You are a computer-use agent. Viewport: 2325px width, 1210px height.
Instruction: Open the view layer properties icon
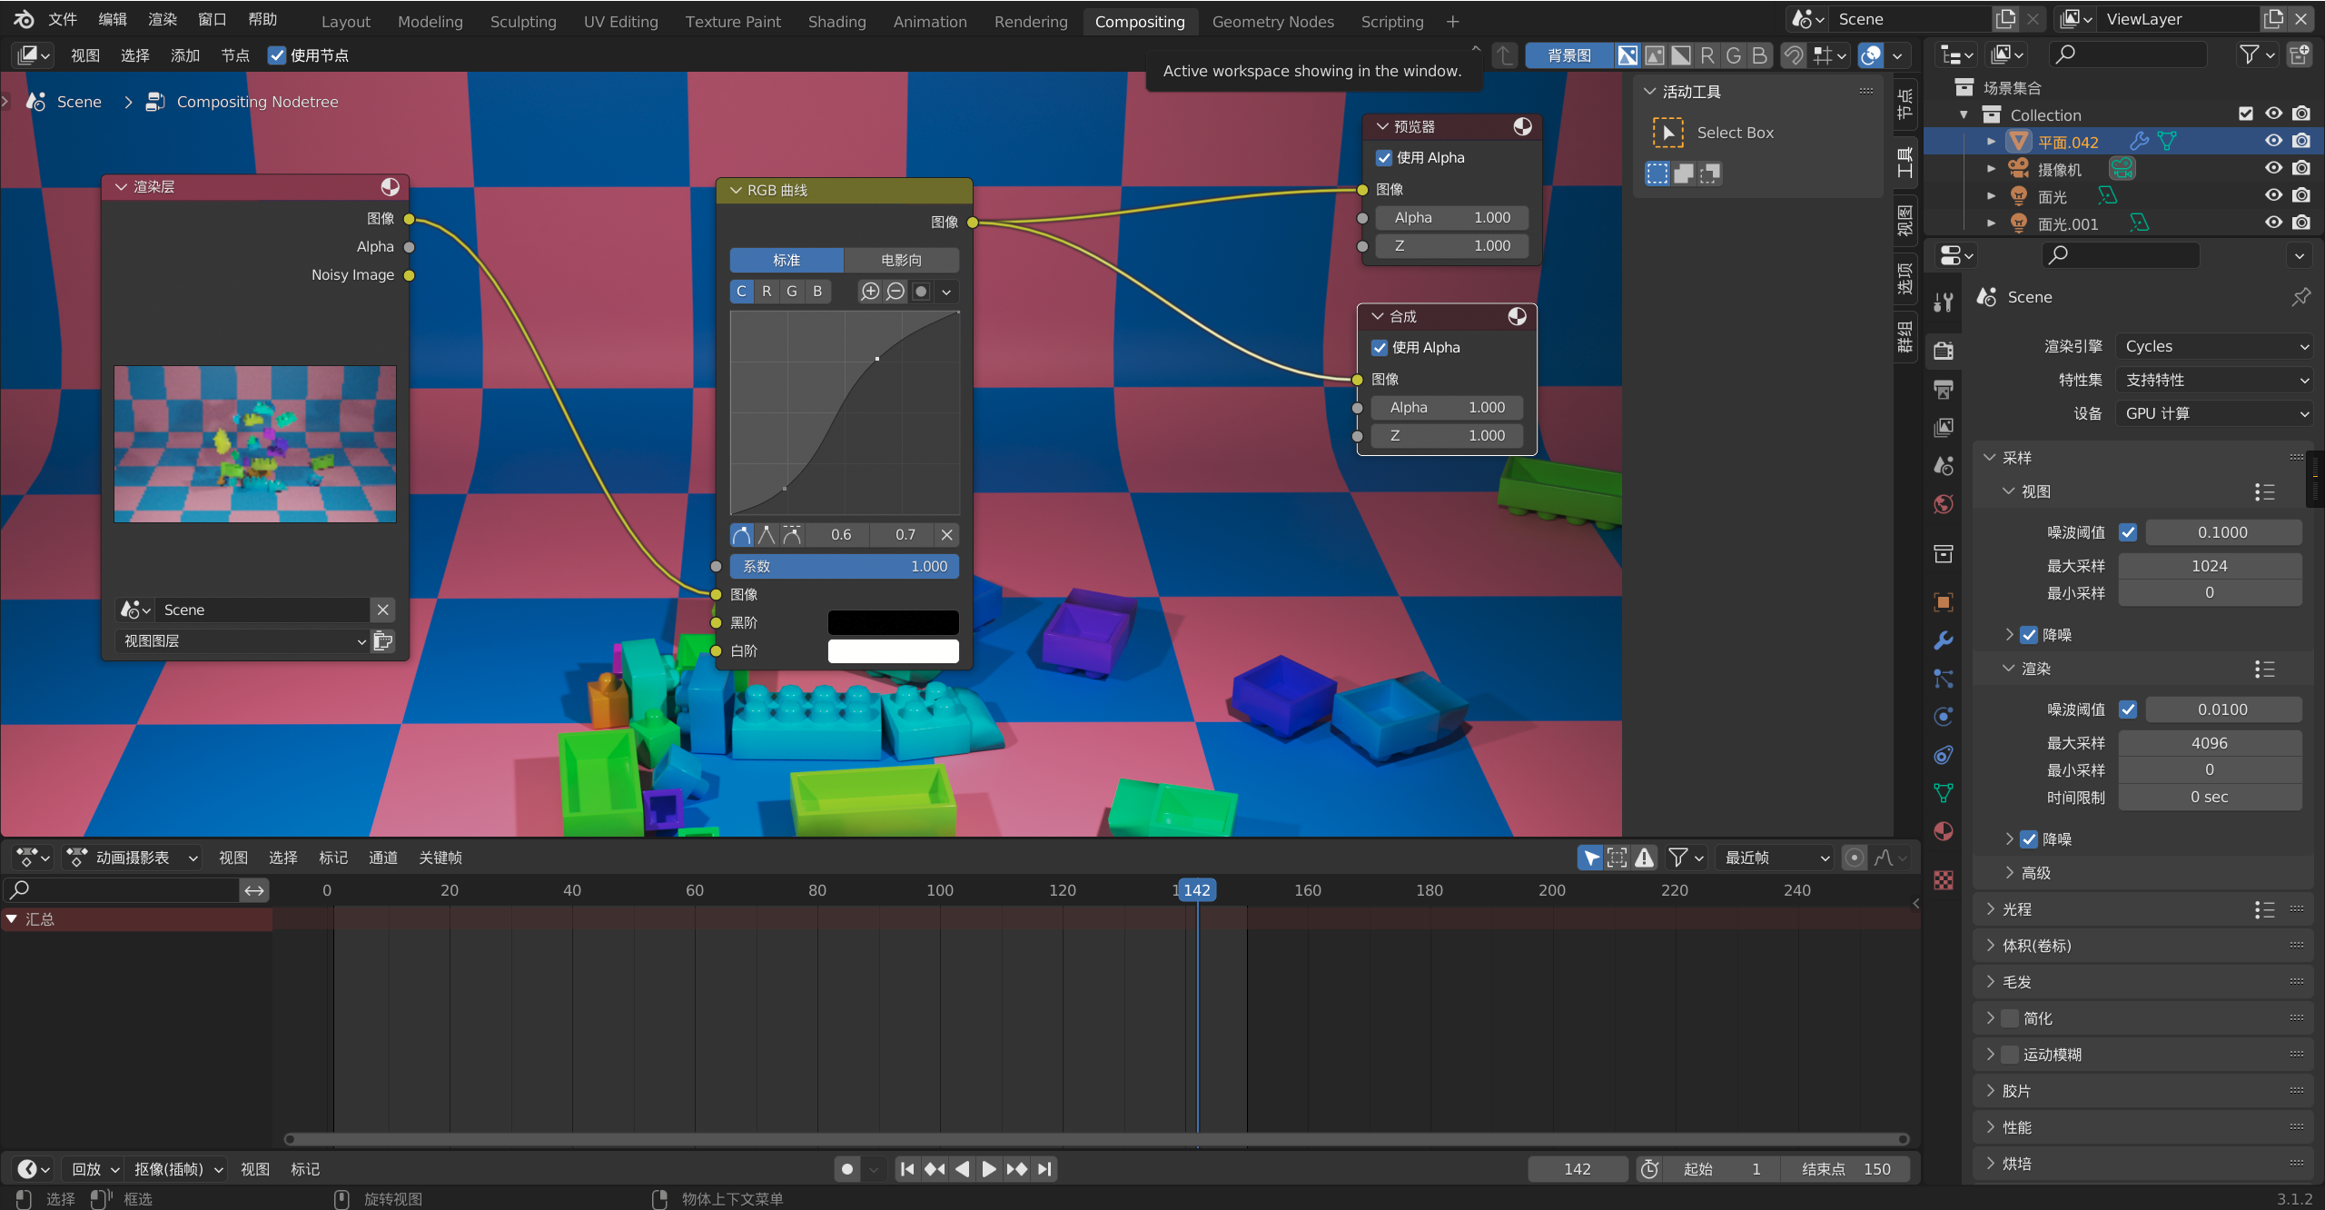pos(1944,428)
